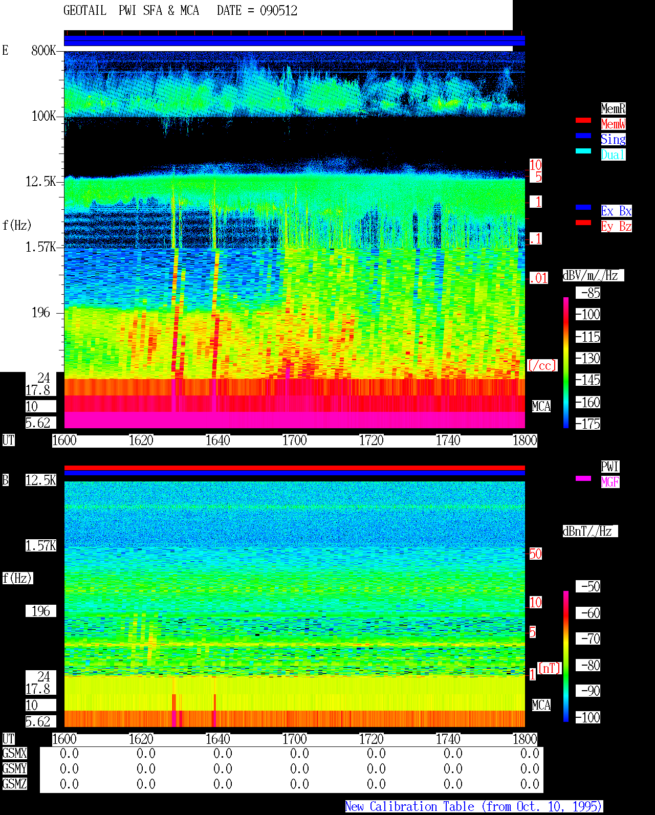Click the MemR legend label
655x815 pixels.
pos(613,108)
